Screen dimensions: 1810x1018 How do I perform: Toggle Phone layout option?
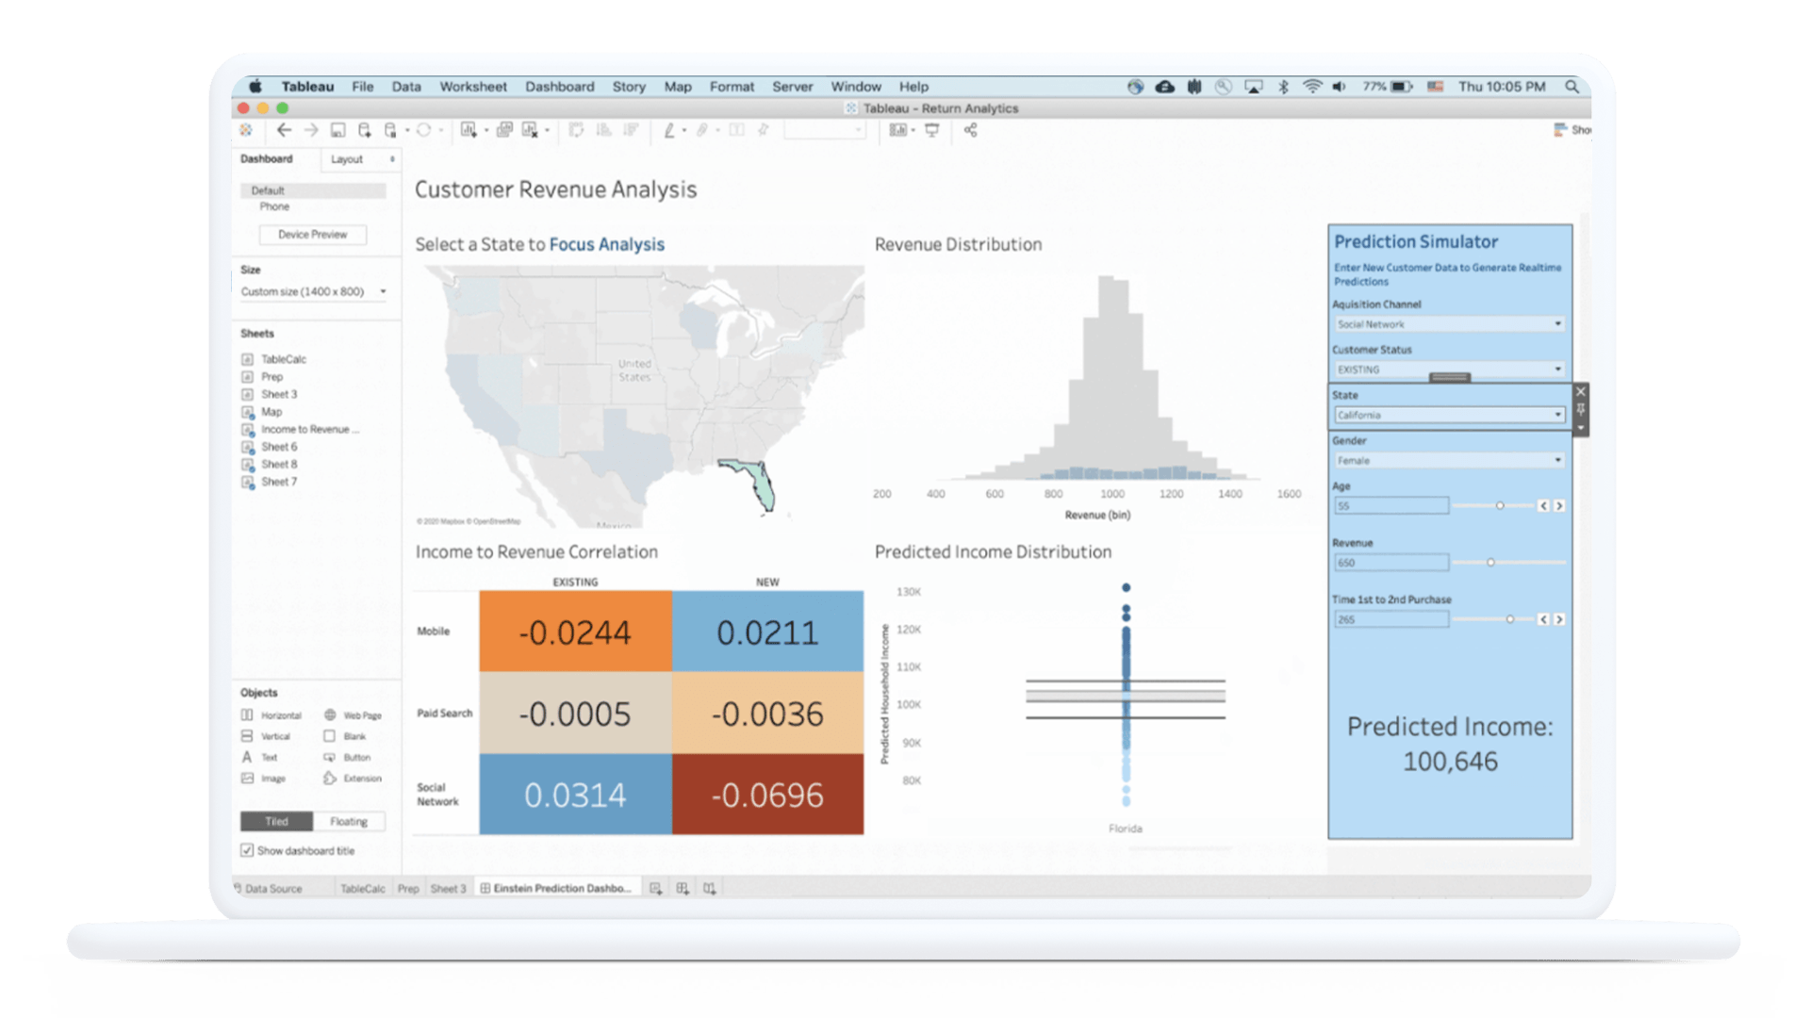pos(273,207)
